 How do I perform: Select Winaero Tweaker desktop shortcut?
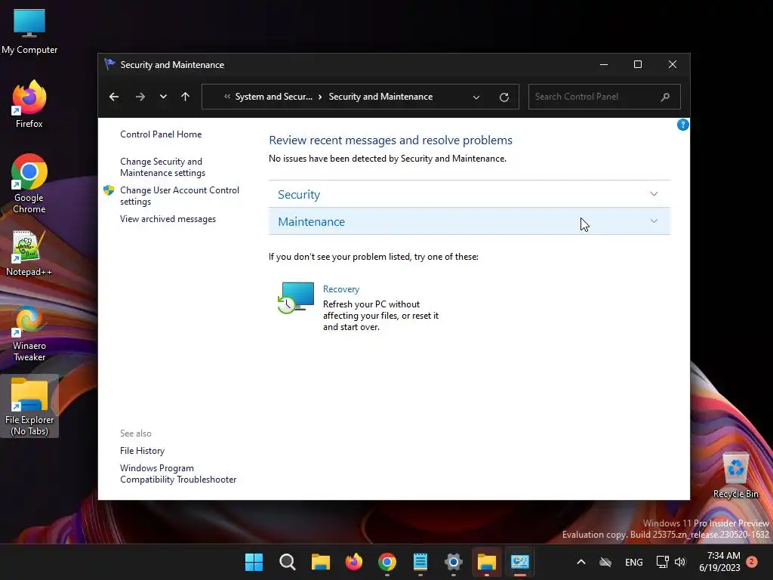(29, 334)
